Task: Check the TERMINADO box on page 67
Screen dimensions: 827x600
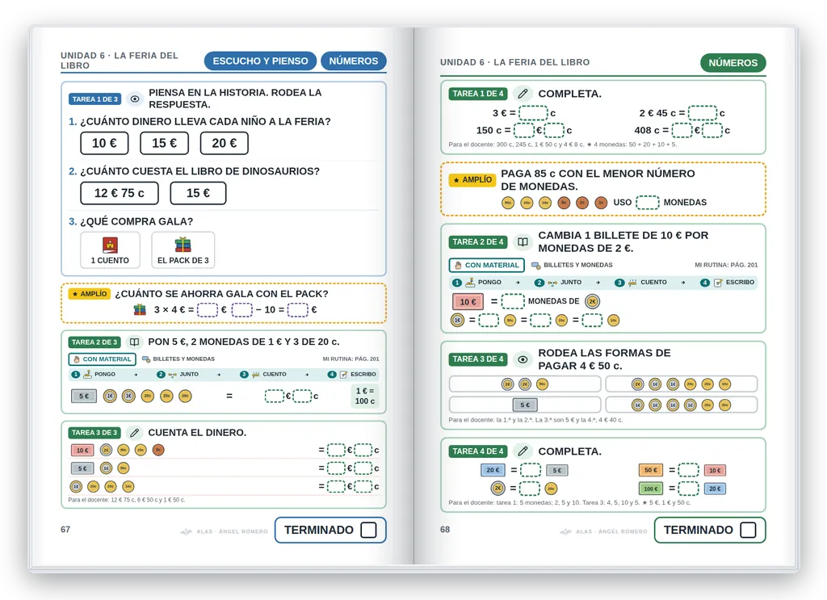Action: (368, 530)
